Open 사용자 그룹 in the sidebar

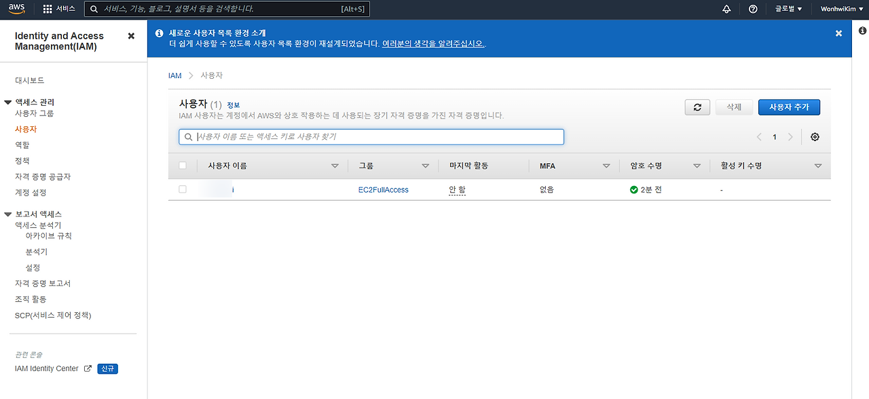(35, 113)
